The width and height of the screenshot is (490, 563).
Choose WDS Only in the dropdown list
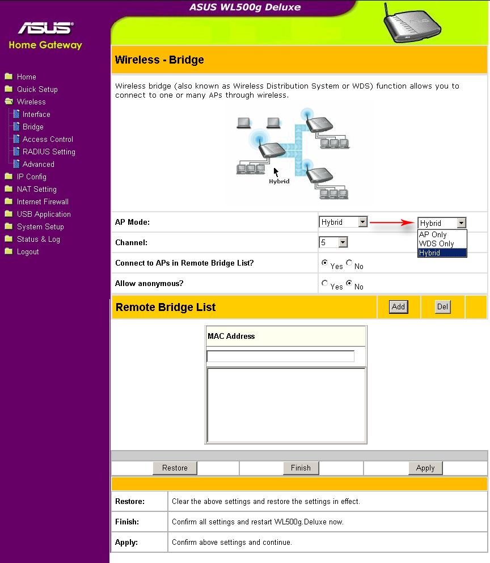[x=442, y=243]
